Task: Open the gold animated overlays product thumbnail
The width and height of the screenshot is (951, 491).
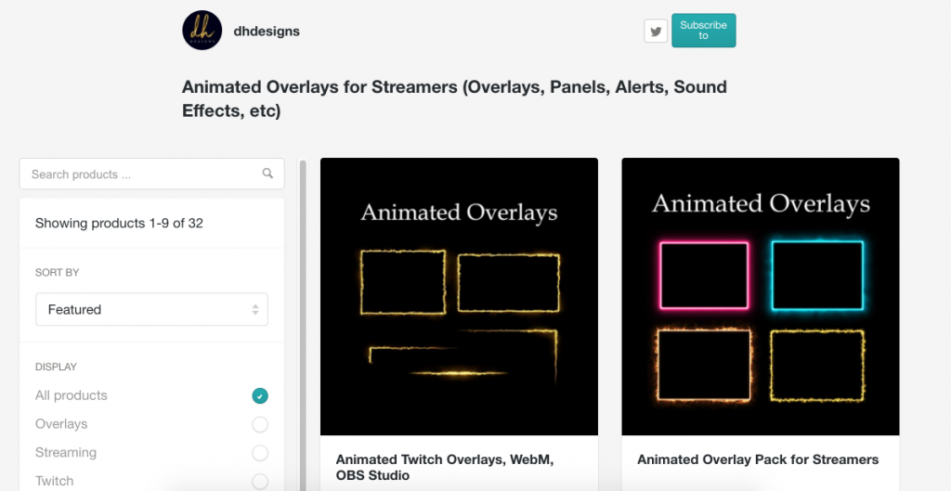Action: [459, 296]
